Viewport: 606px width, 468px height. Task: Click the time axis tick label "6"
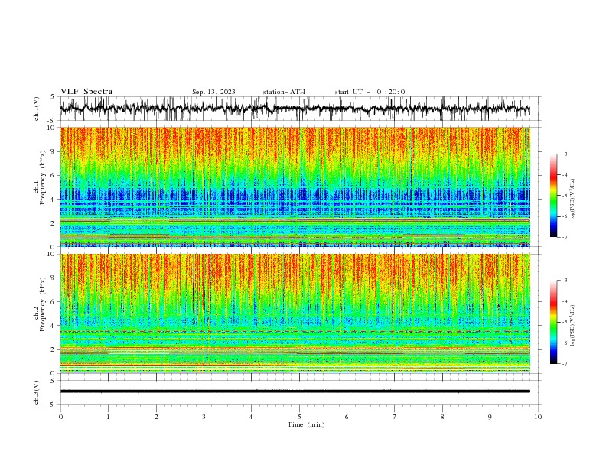click(x=347, y=417)
